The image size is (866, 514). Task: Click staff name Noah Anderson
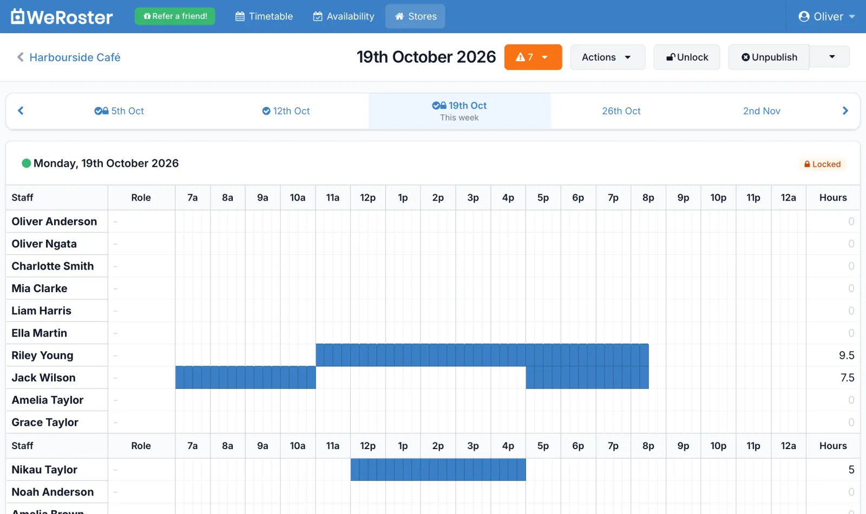point(53,492)
